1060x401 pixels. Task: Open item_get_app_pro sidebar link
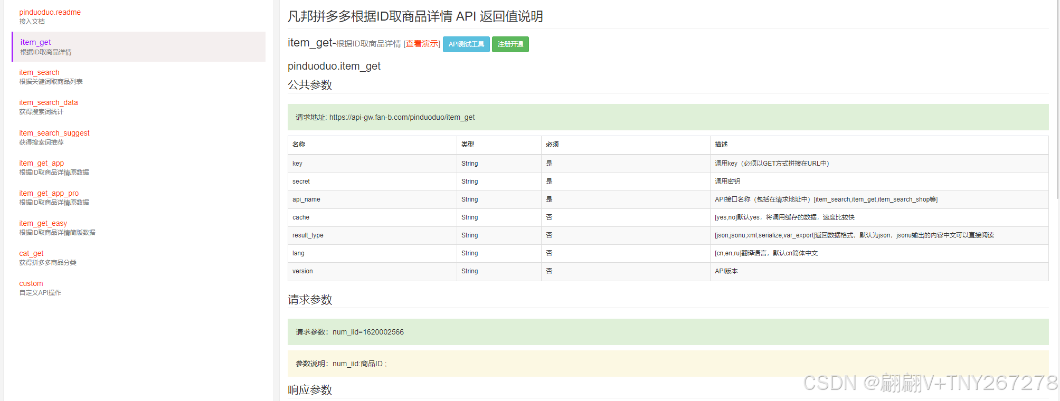tap(49, 193)
